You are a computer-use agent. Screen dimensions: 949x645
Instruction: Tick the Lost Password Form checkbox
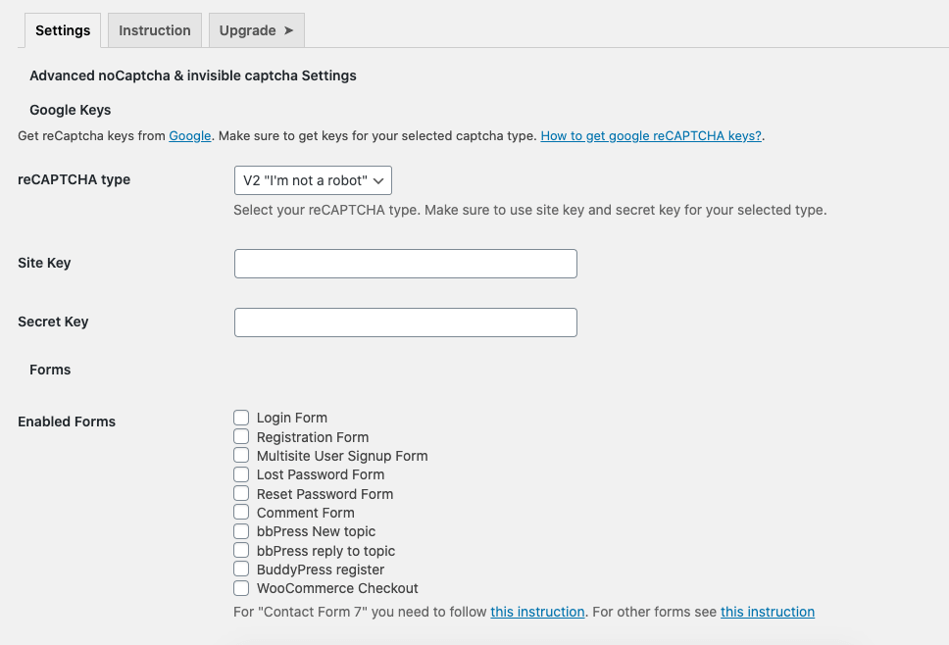(x=241, y=474)
